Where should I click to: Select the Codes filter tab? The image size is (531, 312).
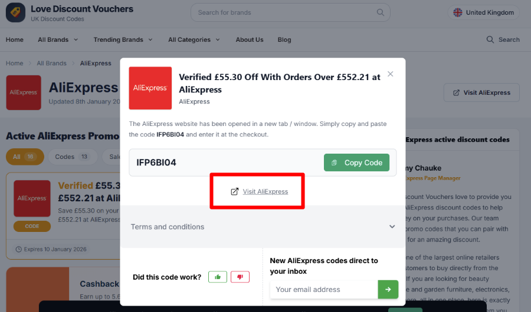(x=73, y=157)
